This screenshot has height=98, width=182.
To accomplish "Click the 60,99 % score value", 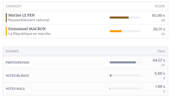I will 158,15.
